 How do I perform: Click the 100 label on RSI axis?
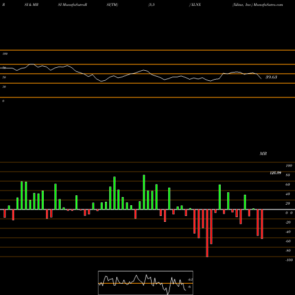point(5,54)
